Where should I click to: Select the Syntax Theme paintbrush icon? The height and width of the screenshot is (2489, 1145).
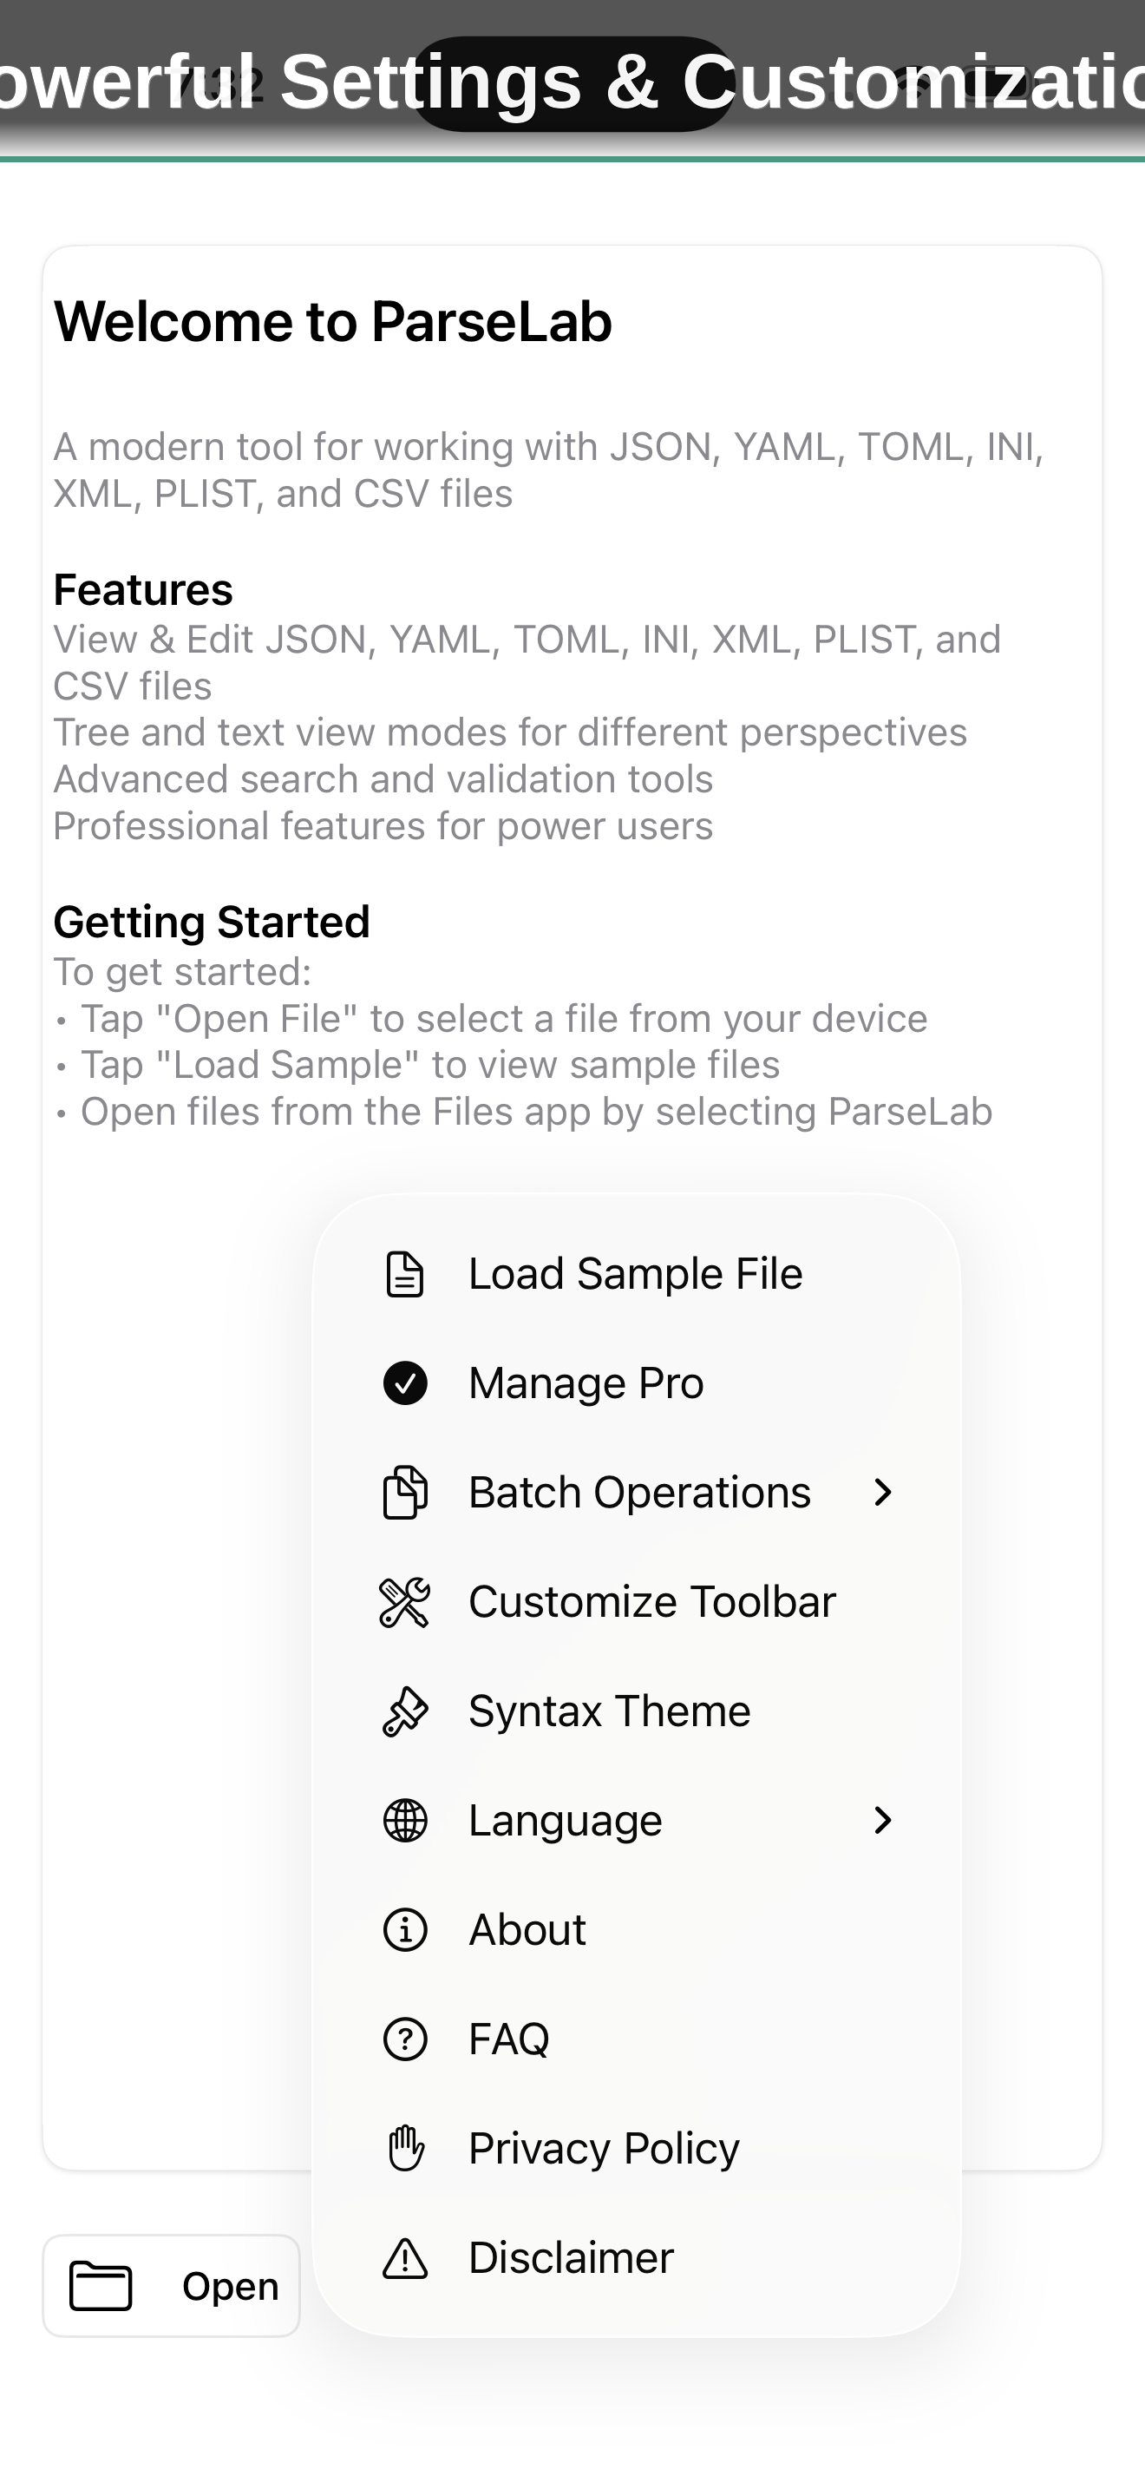(x=403, y=1711)
